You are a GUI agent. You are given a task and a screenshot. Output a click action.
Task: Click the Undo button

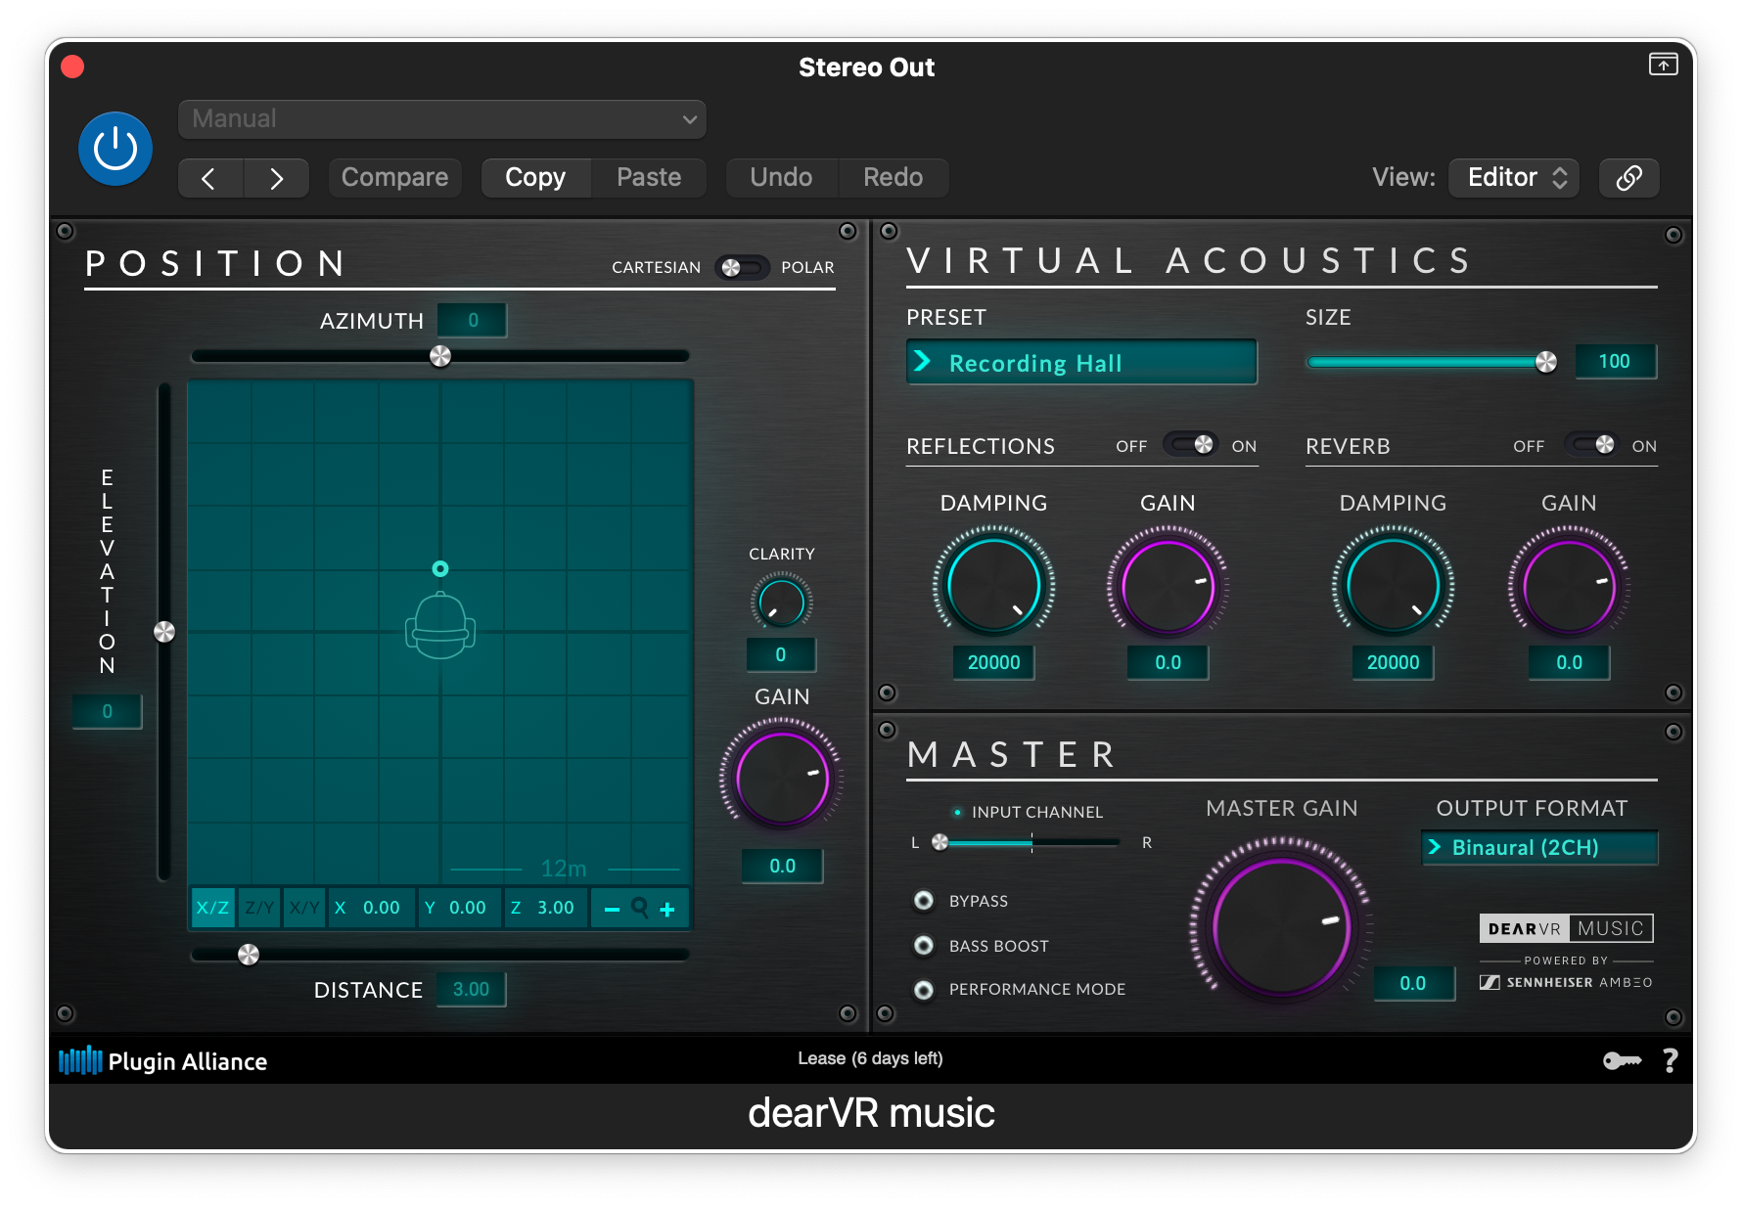point(781,177)
